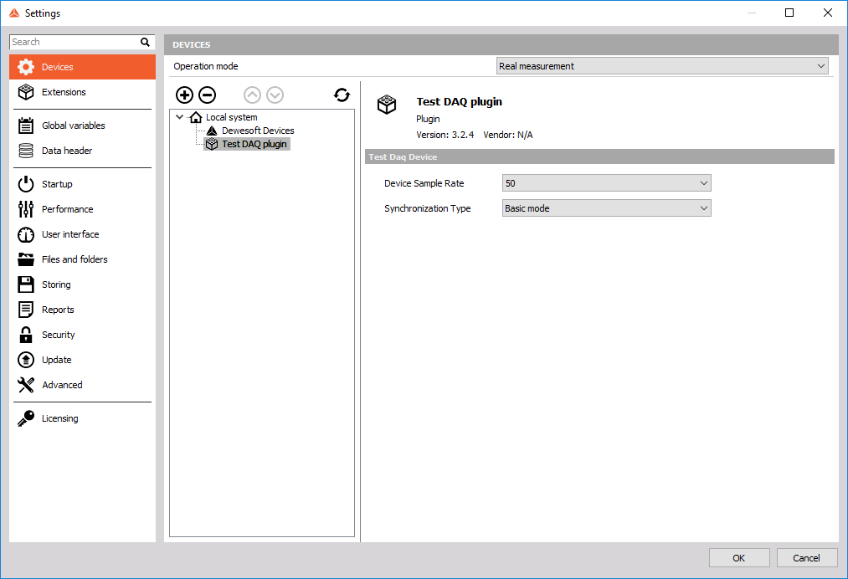
Task: Click the Extensions cube icon
Action: (x=25, y=92)
